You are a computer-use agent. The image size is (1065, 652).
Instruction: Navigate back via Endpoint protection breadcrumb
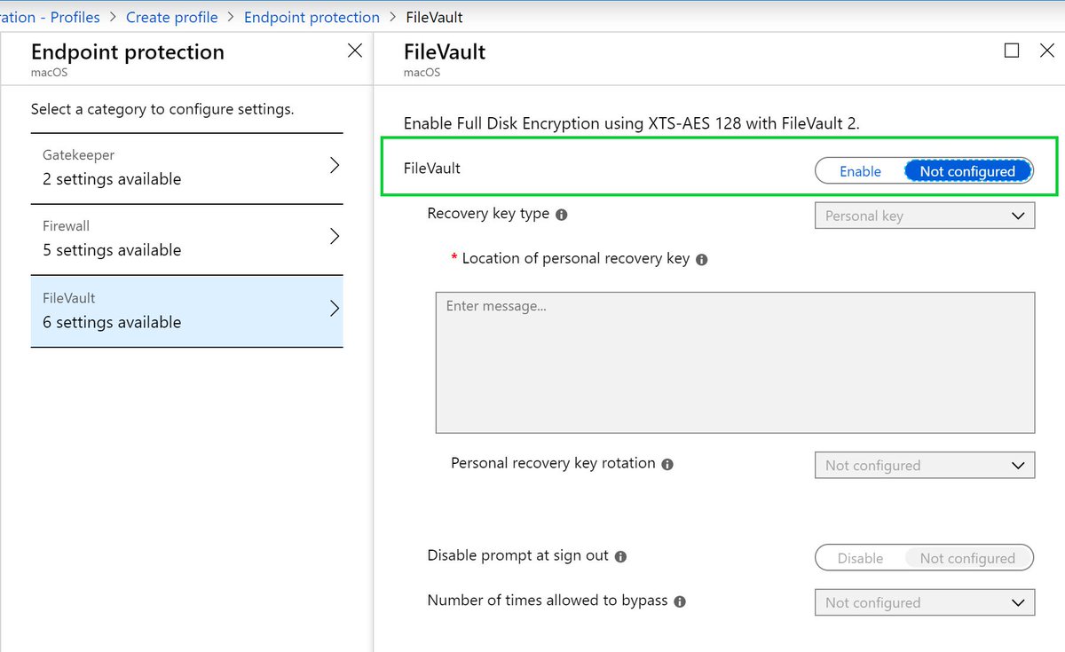click(x=312, y=16)
